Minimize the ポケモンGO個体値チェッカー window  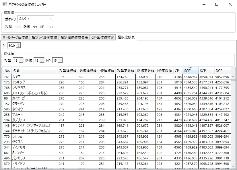tap(204, 4)
